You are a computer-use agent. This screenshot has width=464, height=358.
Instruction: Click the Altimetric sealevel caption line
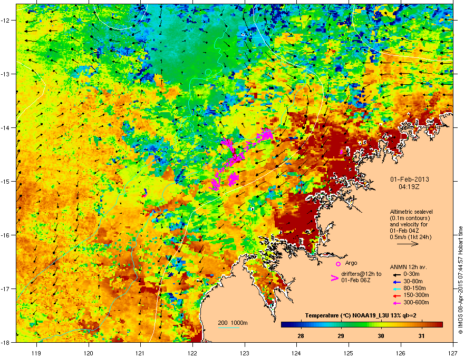pyautogui.click(x=411, y=212)
